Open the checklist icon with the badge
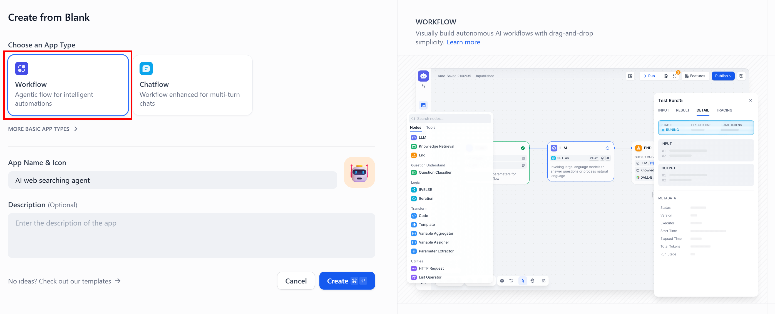 point(675,76)
